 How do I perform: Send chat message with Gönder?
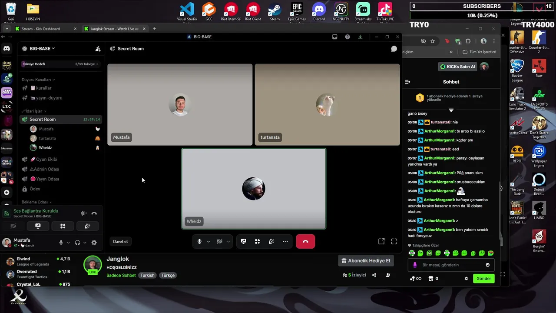(x=483, y=279)
